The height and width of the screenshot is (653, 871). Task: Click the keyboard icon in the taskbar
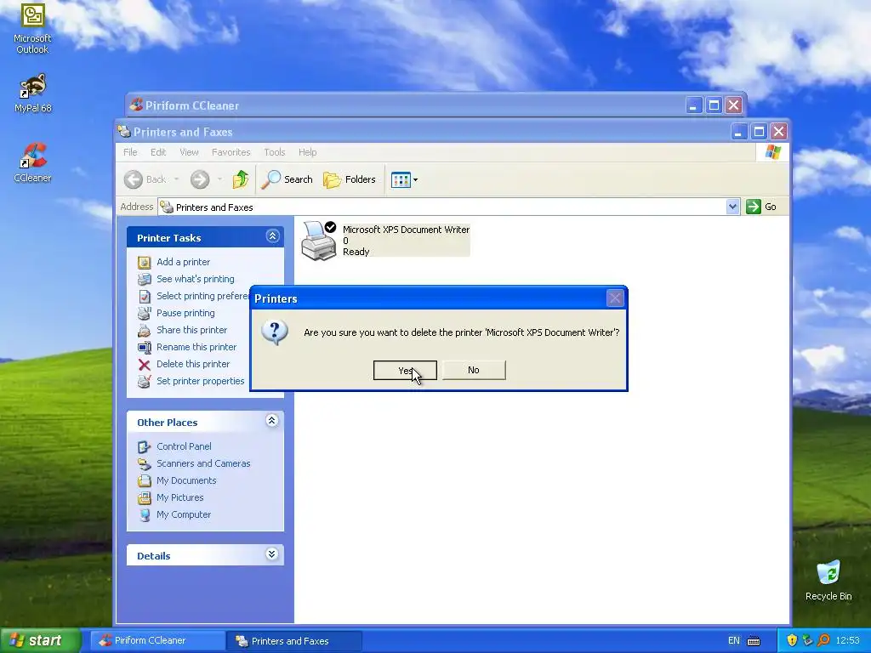[754, 641]
